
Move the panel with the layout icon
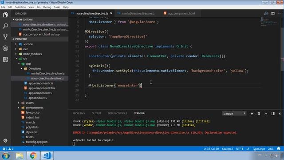273,114
